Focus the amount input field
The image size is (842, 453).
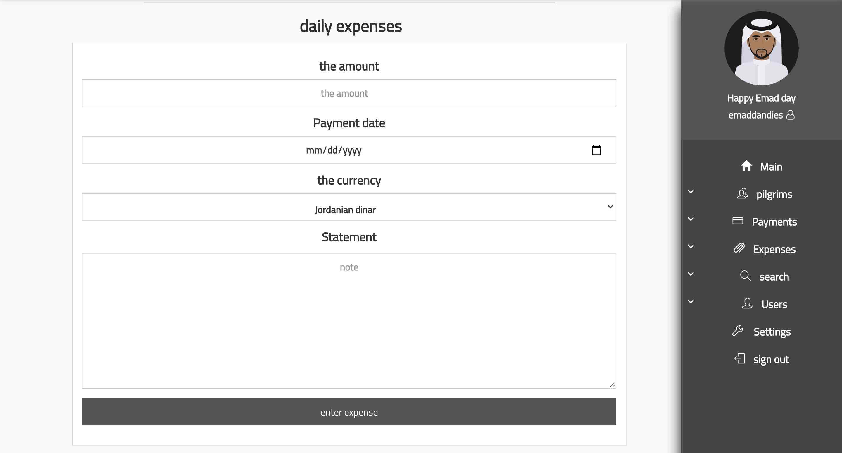349,93
